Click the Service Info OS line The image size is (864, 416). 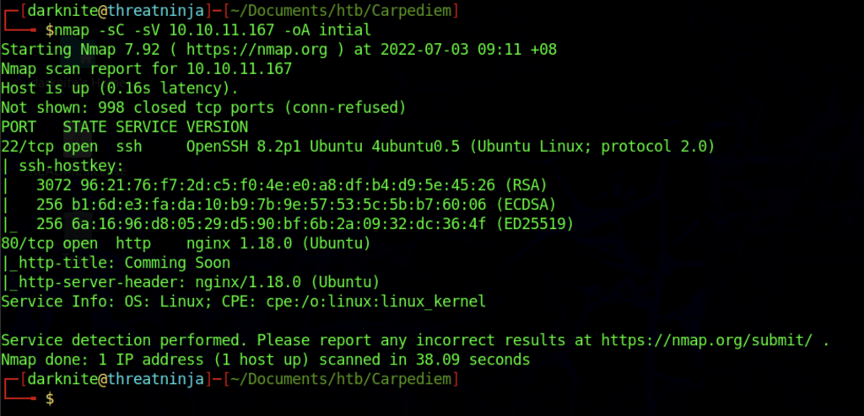coord(243,301)
